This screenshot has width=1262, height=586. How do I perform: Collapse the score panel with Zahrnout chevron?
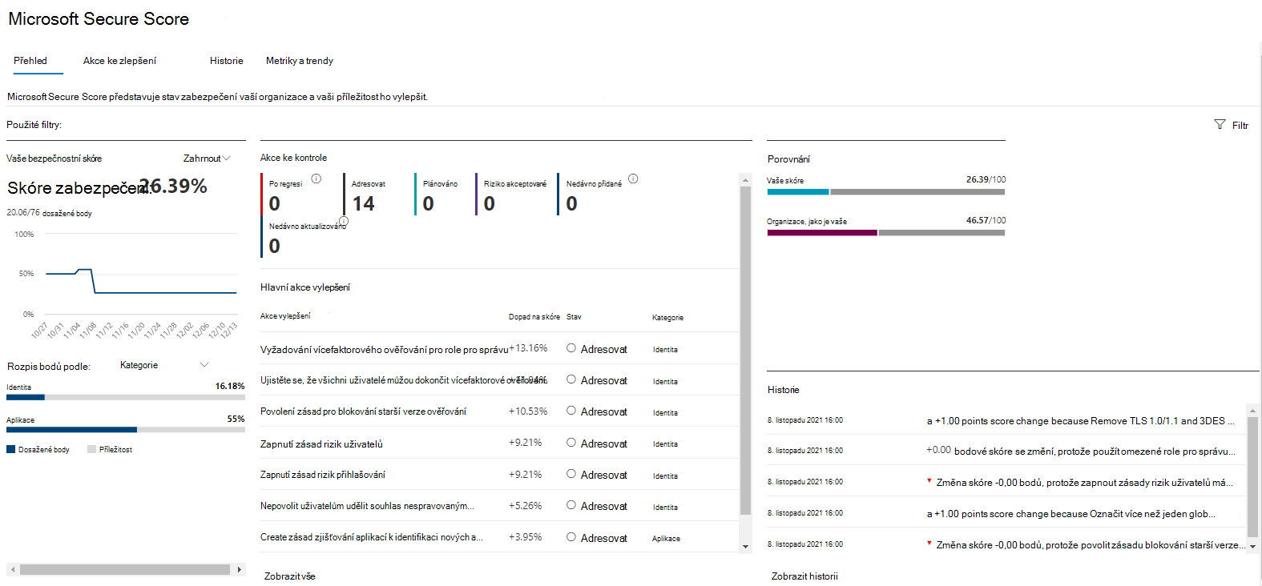coord(226,159)
